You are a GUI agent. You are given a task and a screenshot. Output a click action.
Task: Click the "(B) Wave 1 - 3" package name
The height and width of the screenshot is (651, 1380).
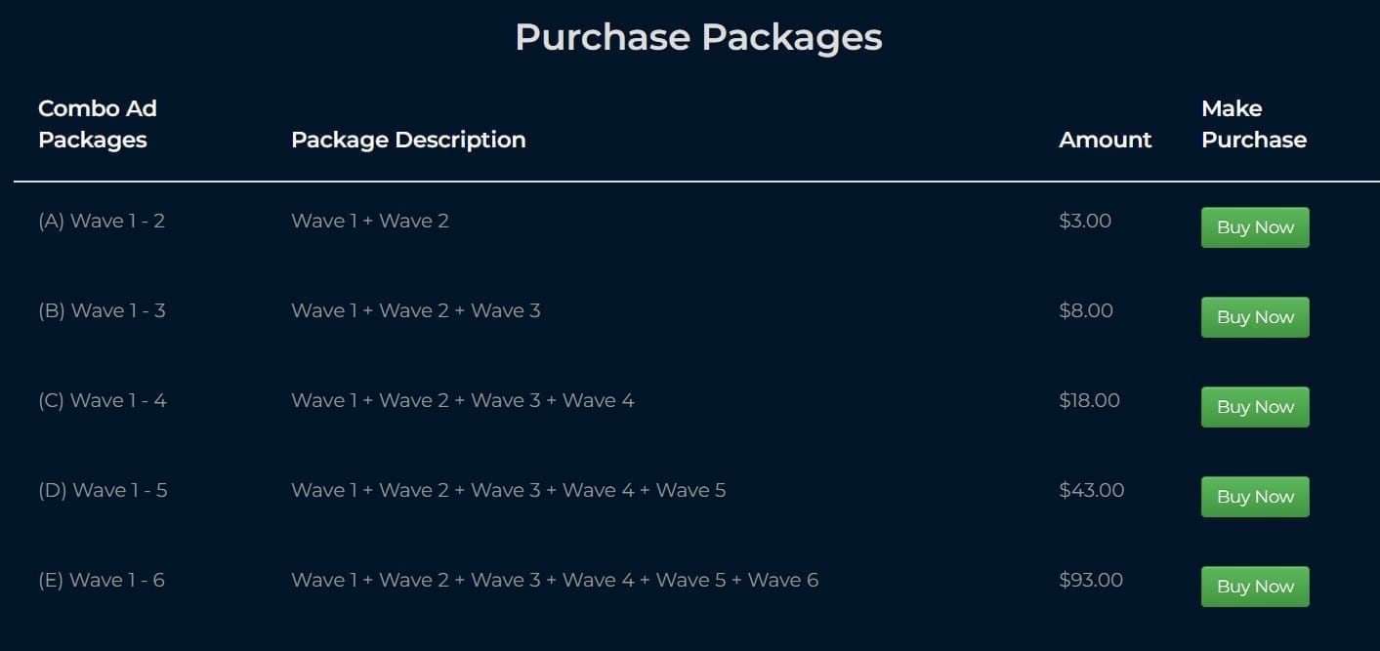[102, 310]
